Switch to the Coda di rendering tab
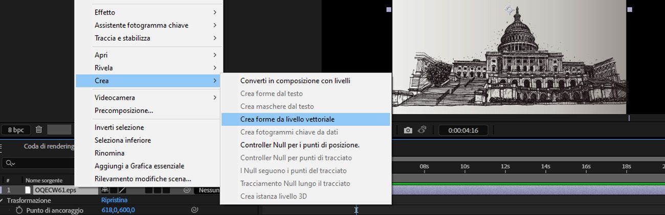Image resolution: width=665 pixels, height=215 pixels. (49, 147)
